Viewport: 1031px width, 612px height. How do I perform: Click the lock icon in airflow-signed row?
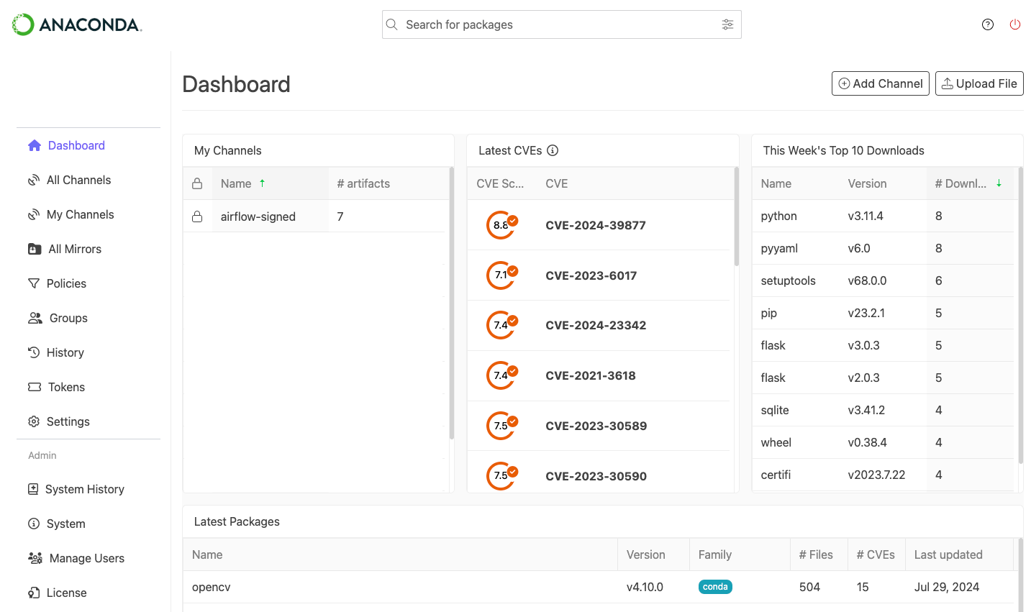click(x=197, y=216)
